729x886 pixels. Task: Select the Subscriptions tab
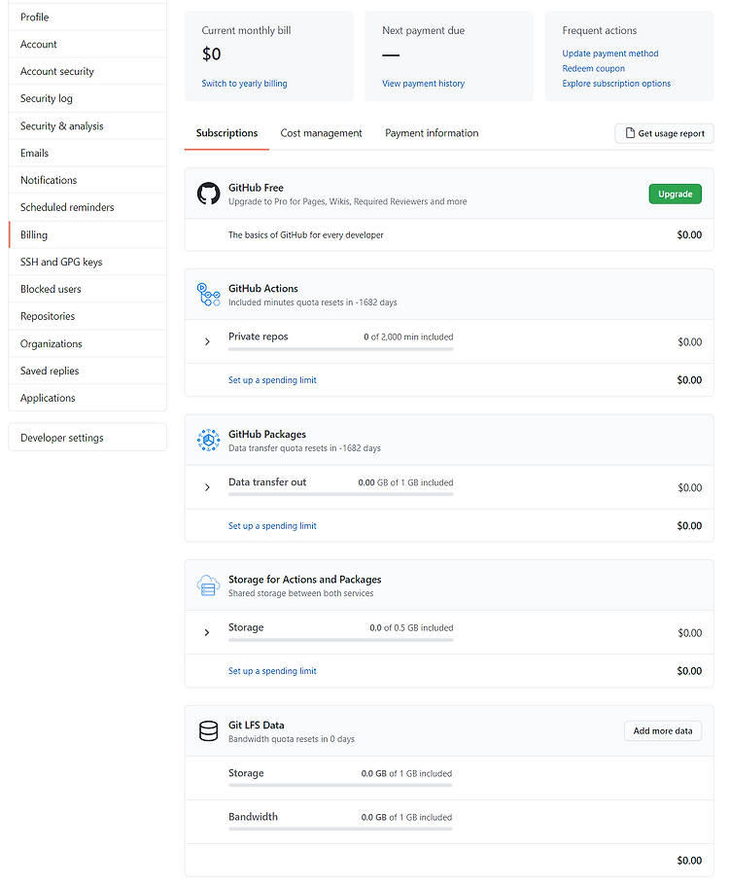227,133
